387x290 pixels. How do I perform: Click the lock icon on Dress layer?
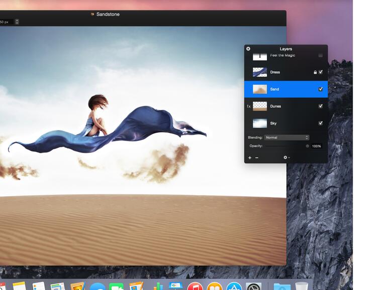pos(315,72)
